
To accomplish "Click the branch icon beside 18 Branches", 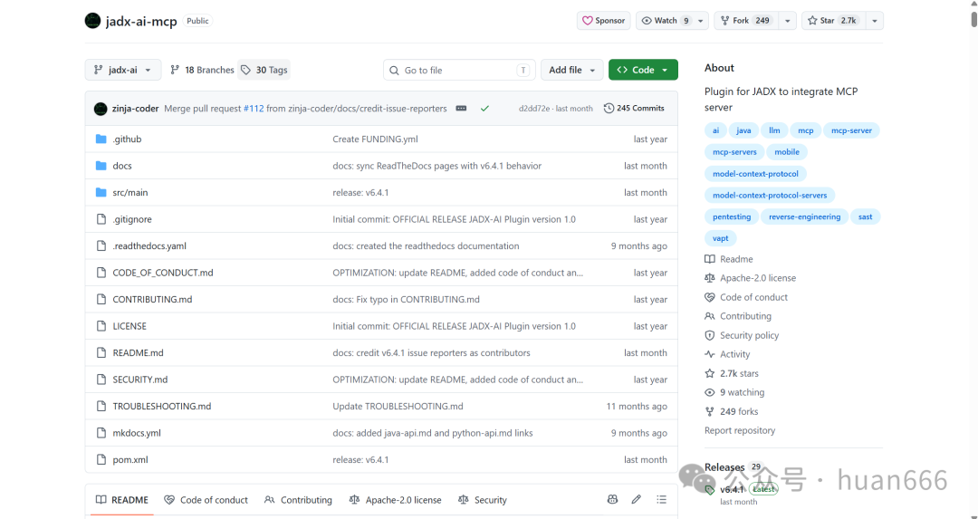I will click(x=175, y=70).
